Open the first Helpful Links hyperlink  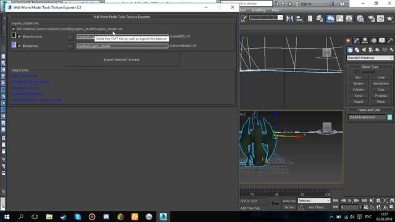click(25, 76)
